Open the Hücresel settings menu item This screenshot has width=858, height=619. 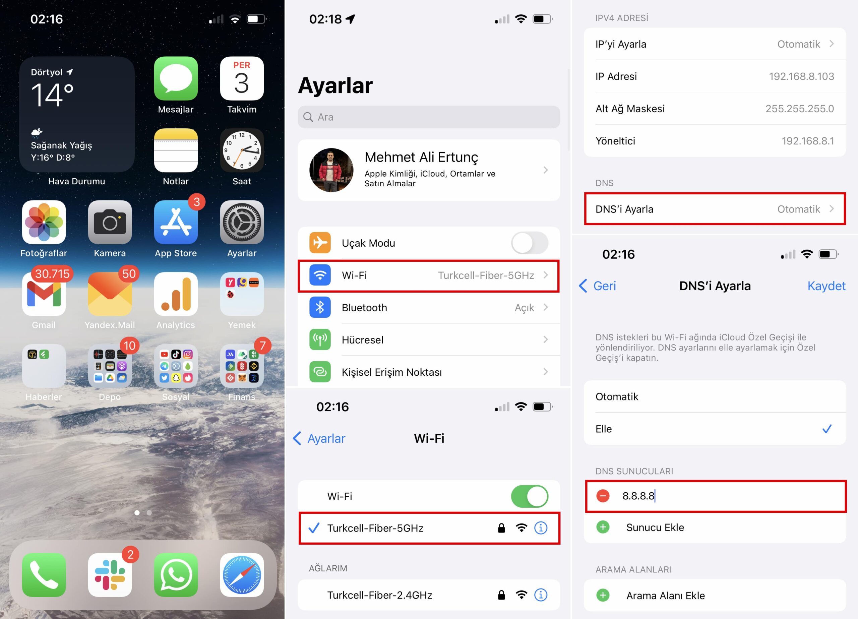tap(429, 339)
